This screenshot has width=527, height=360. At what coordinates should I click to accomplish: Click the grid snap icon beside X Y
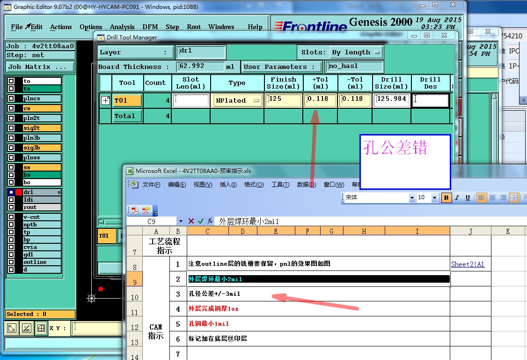(41, 328)
